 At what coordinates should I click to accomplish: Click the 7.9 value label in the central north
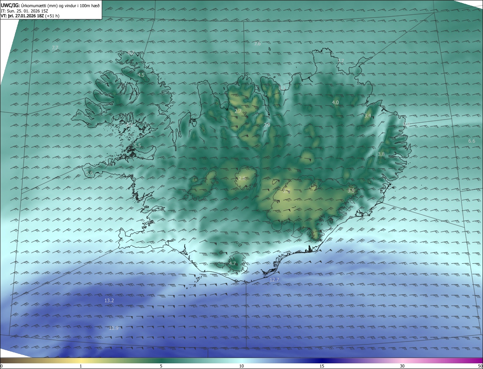click(x=267, y=125)
